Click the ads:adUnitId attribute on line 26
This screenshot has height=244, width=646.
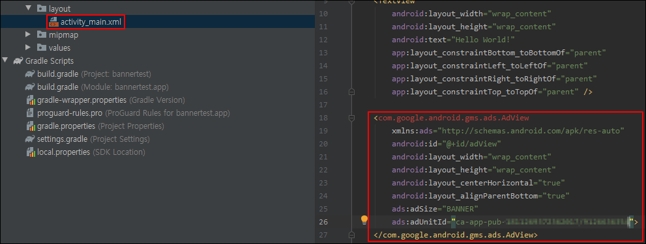(x=514, y=222)
